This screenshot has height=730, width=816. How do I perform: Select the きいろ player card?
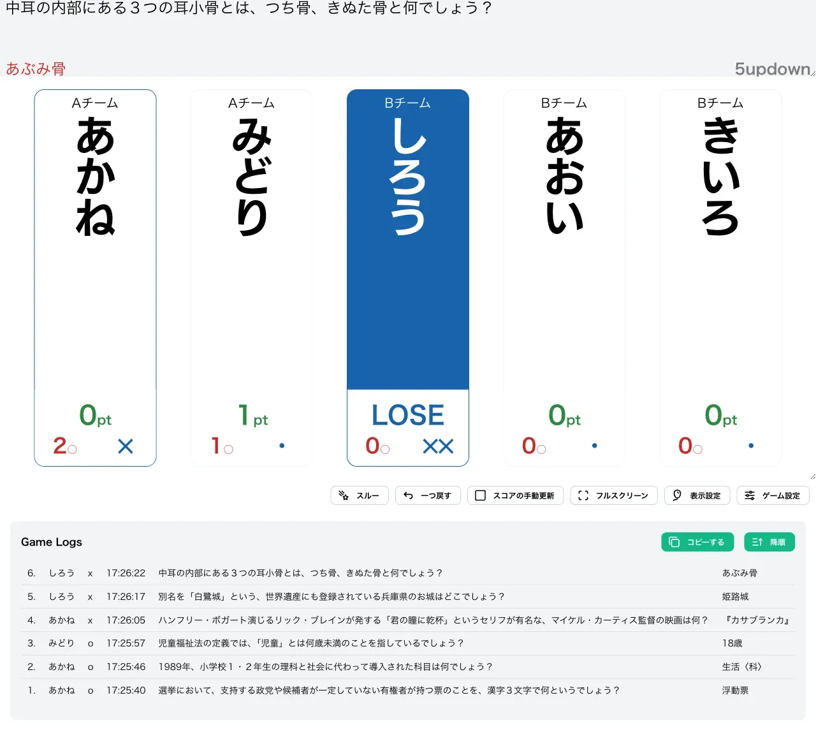click(720, 278)
